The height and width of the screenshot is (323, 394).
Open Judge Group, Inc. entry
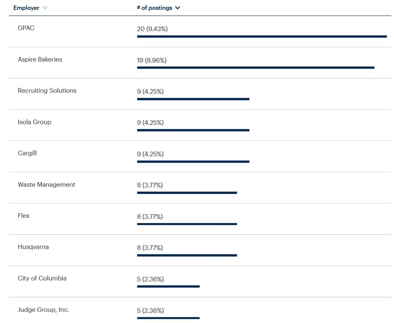pos(44,310)
